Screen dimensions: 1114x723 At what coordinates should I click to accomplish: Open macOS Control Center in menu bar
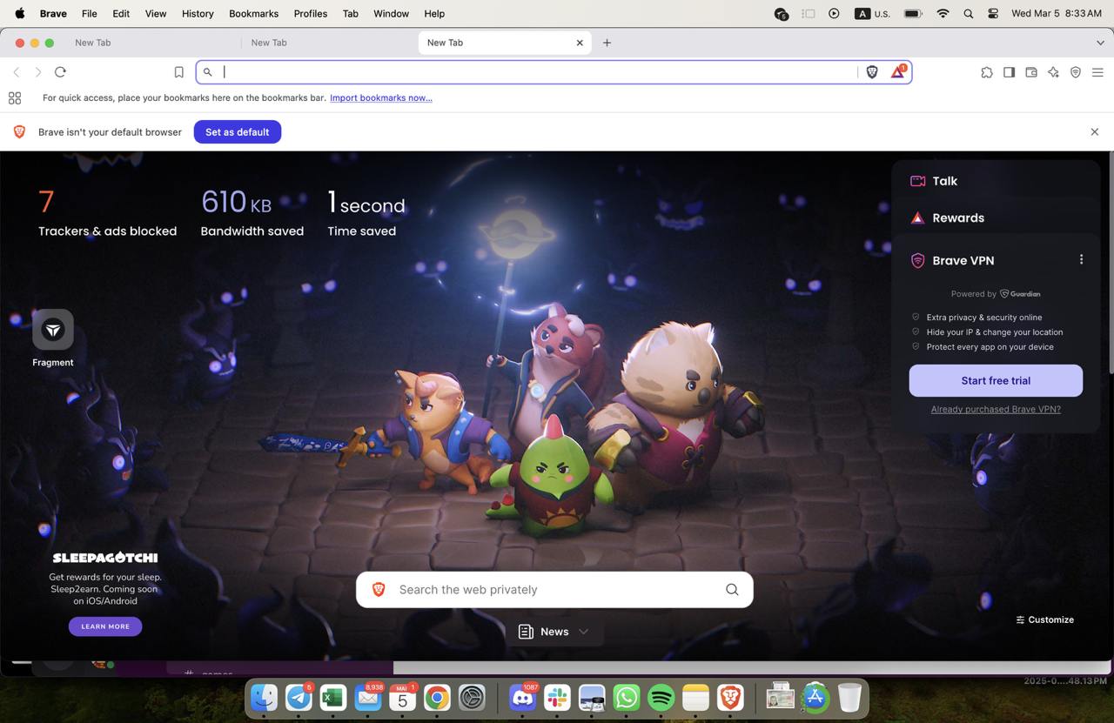click(x=992, y=13)
